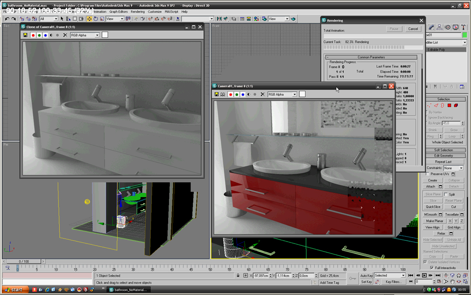Image resolution: width=471 pixels, height=295 pixels.
Task: Click the Undo arrow in main toolbar
Action: (x=7, y=19)
